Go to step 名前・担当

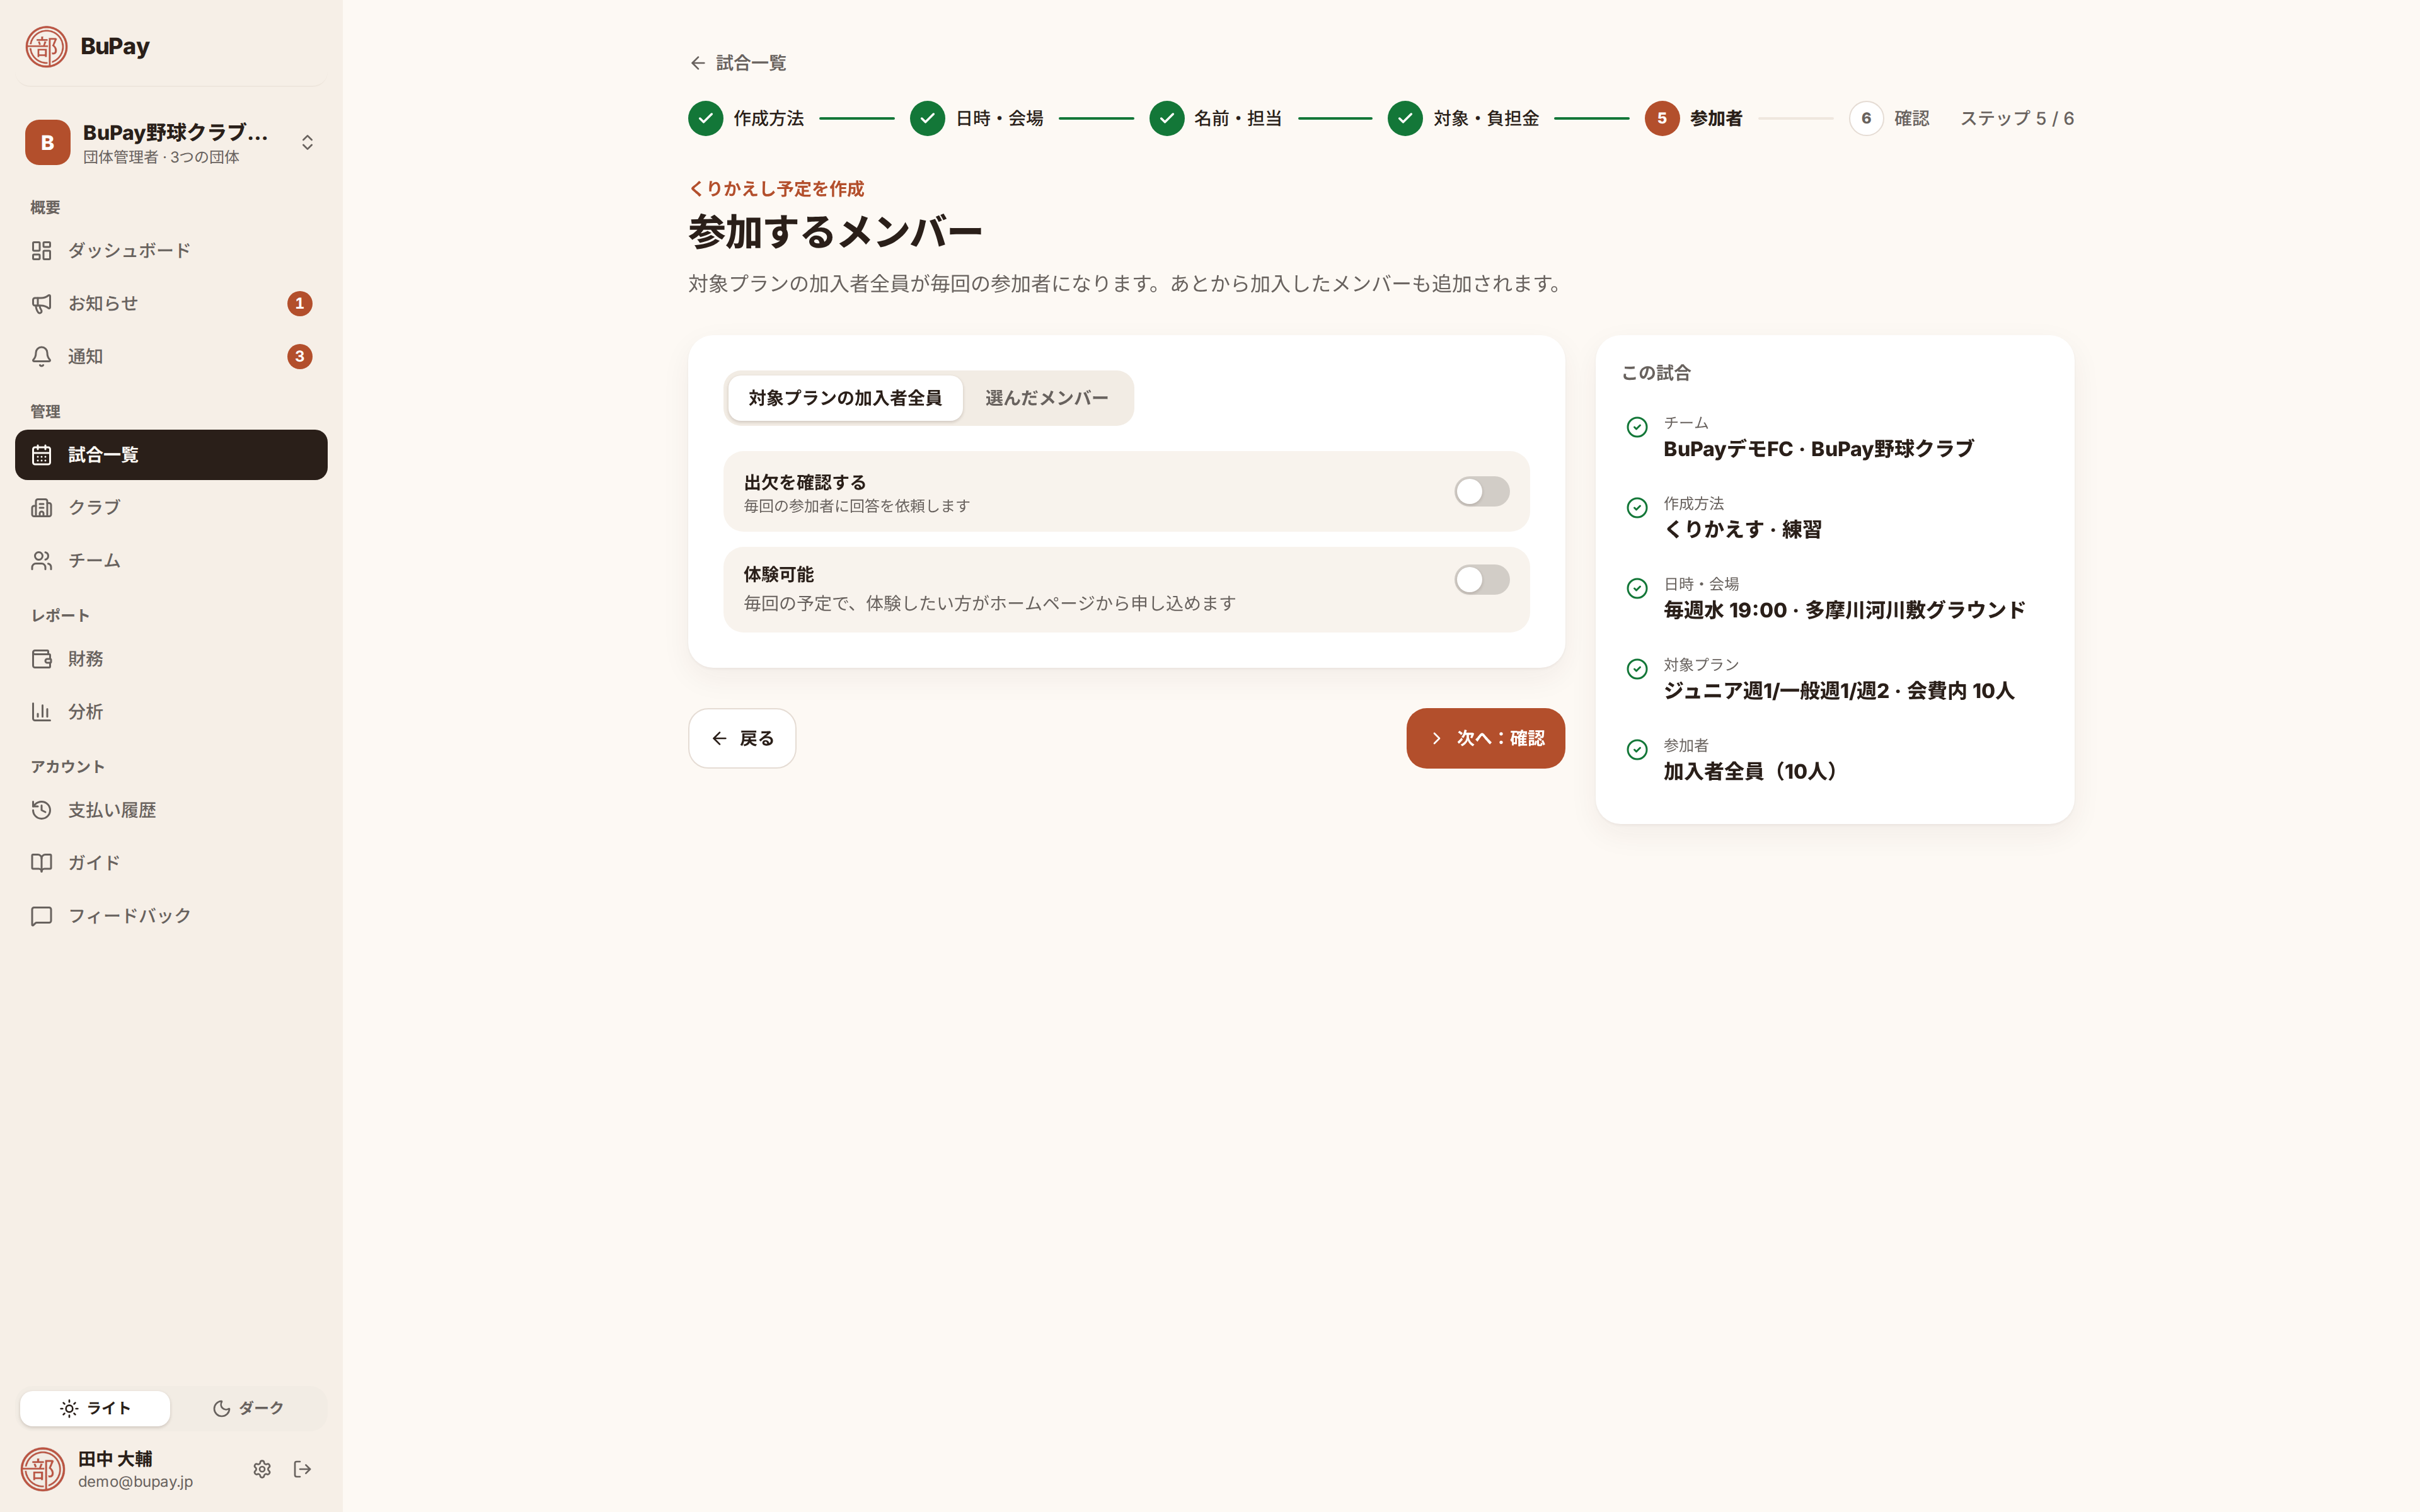pyautogui.click(x=1216, y=118)
